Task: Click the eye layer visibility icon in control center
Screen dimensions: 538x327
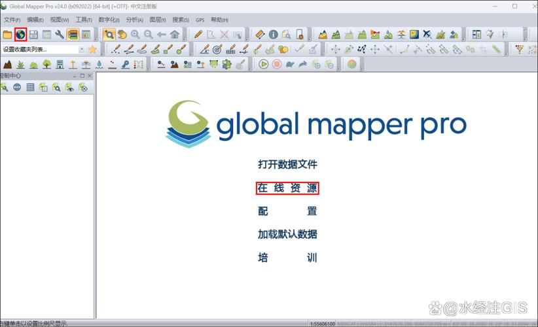Action: pyautogui.click(x=69, y=88)
